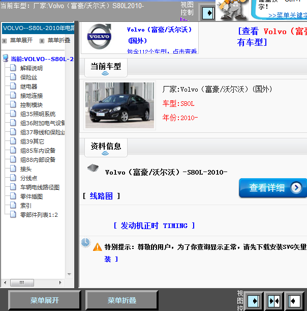Click the page icon next to 零件插图
307x311 pixels.
click(13, 196)
